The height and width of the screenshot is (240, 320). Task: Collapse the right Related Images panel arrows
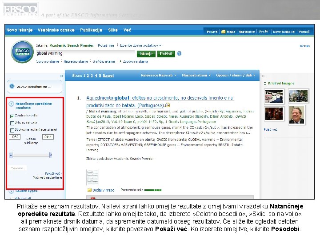263,76
